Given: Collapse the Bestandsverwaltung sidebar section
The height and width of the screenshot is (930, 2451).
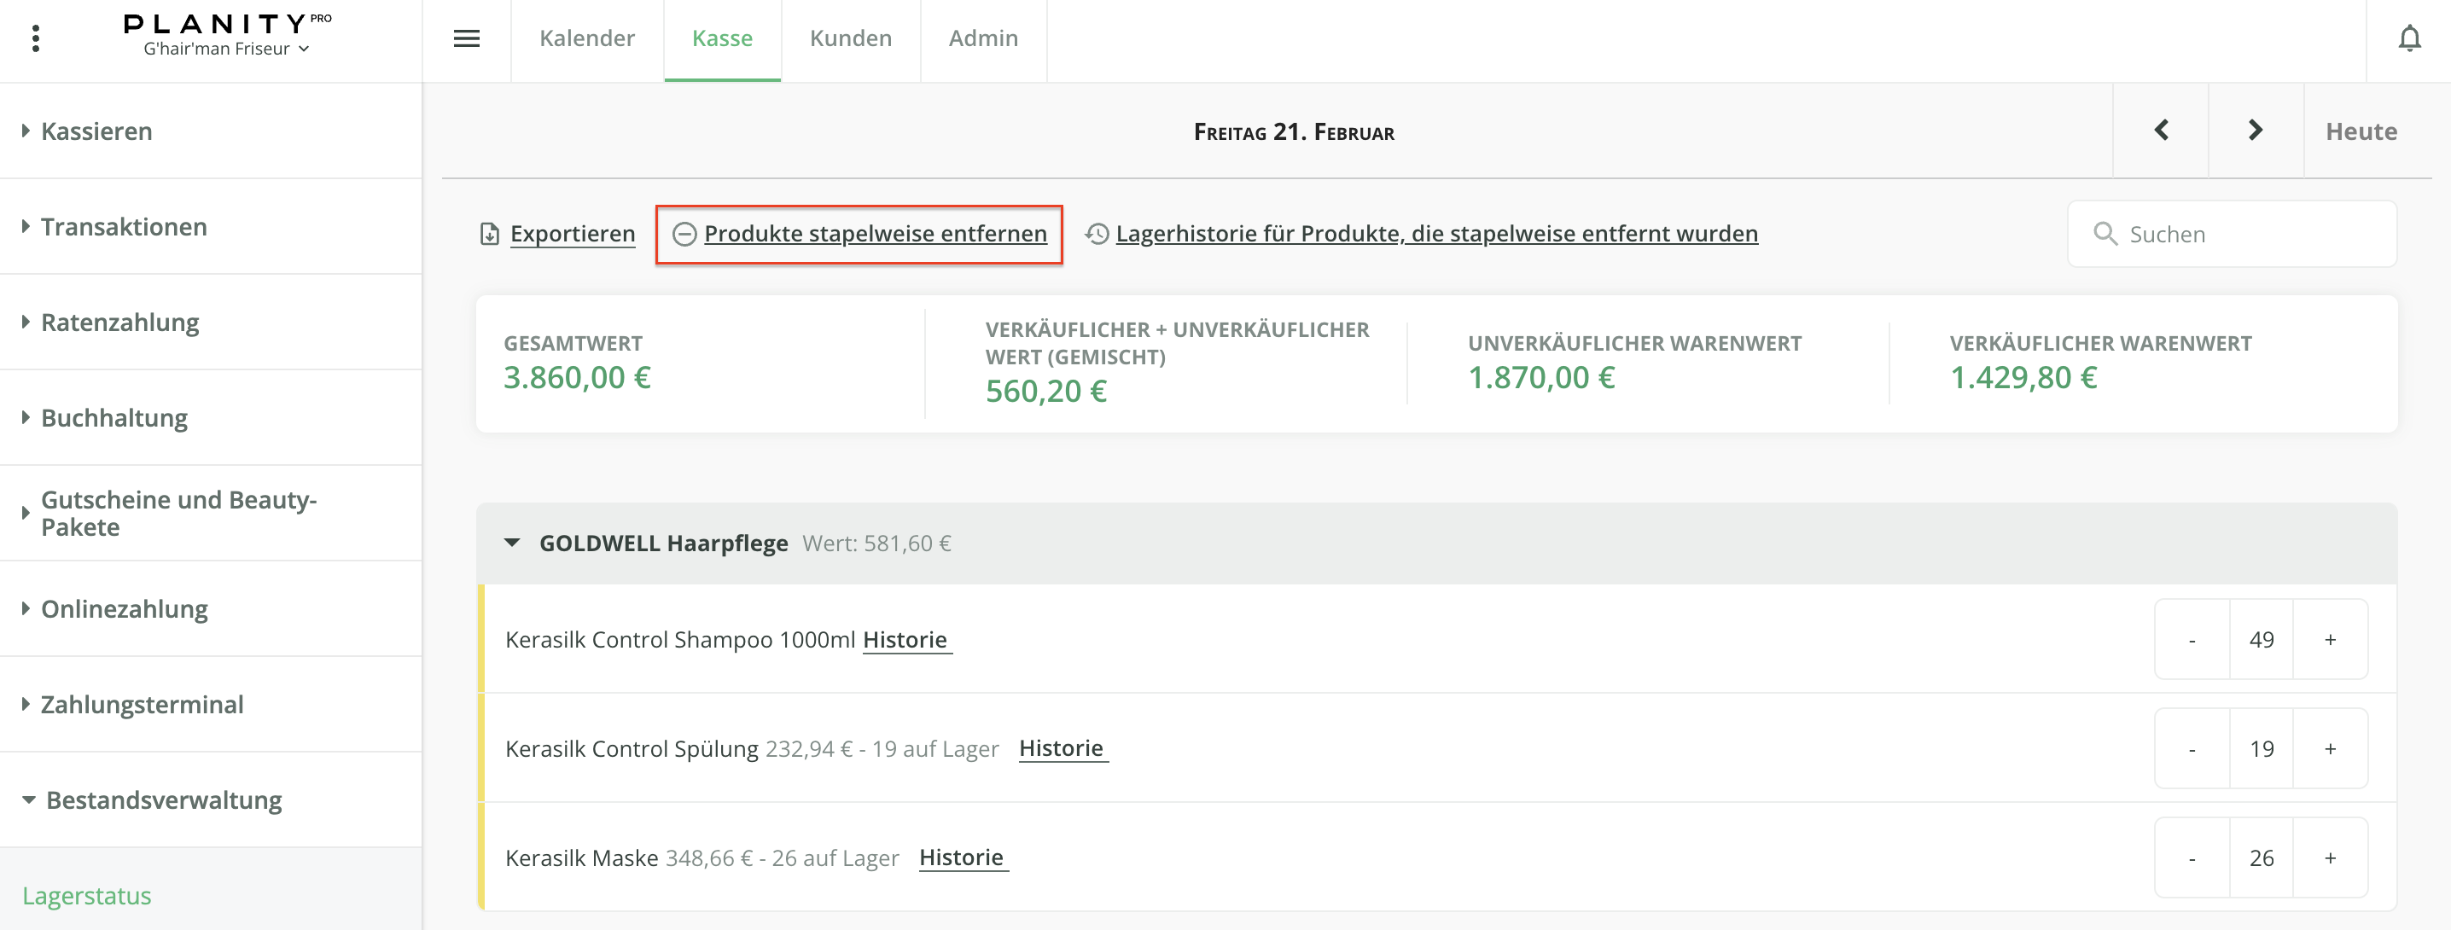Looking at the screenshot, I should (28, 799).
